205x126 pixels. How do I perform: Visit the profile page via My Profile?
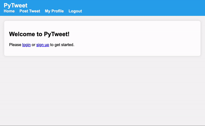(54, 11)
